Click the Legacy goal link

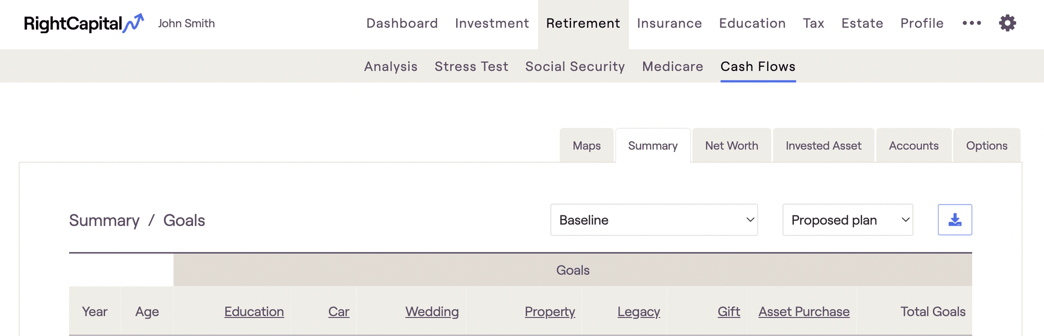point(638,312)
